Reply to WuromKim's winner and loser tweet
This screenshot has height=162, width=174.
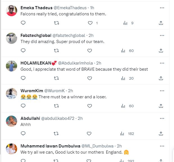[x=23, y=106]
